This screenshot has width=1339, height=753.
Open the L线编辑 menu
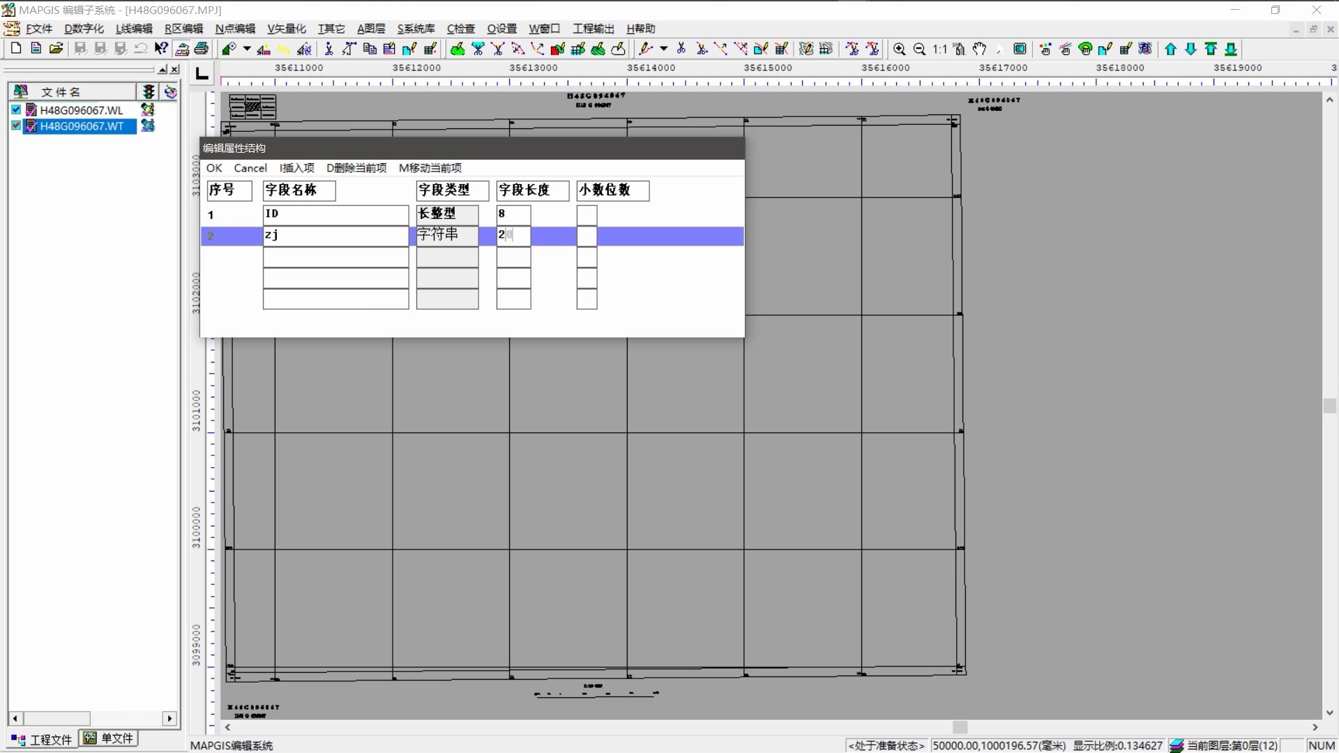click(x=134, y=29)
